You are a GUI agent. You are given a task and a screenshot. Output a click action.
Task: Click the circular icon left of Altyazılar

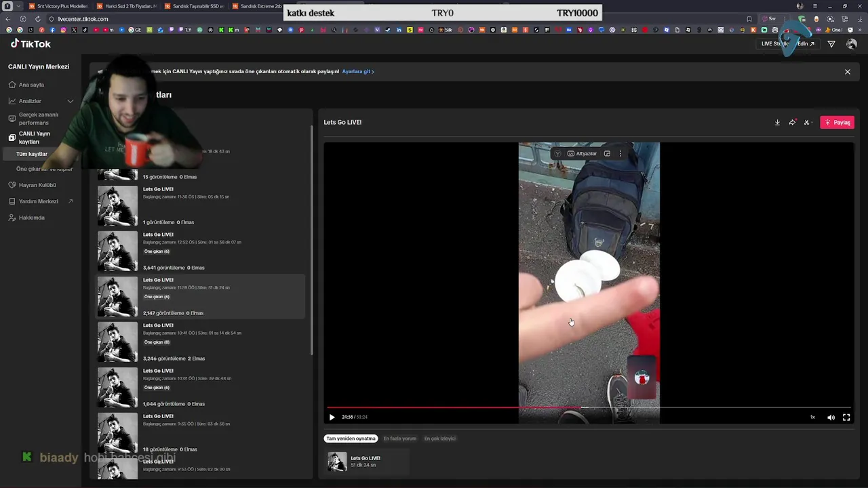[x=557, y=154]
